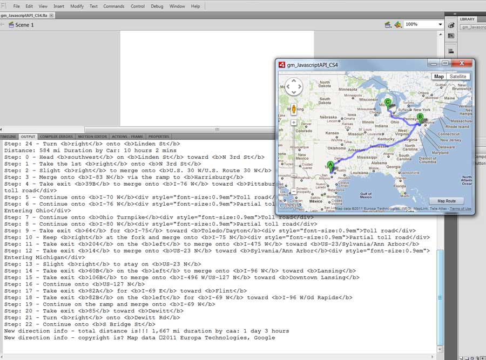Show the Compiler Errors tab
486x360 pixels.
pos(56,137)
